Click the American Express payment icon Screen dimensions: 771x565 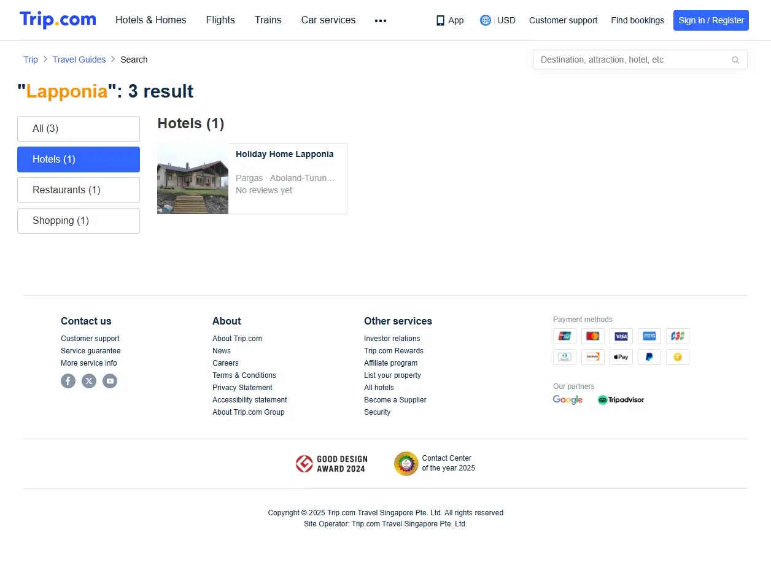click(649, 336)
